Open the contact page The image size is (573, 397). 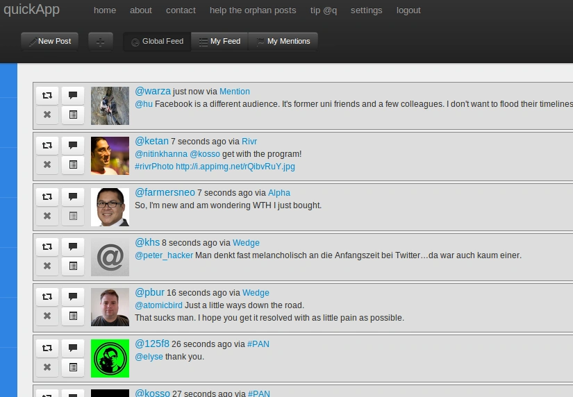coord(181,10)
